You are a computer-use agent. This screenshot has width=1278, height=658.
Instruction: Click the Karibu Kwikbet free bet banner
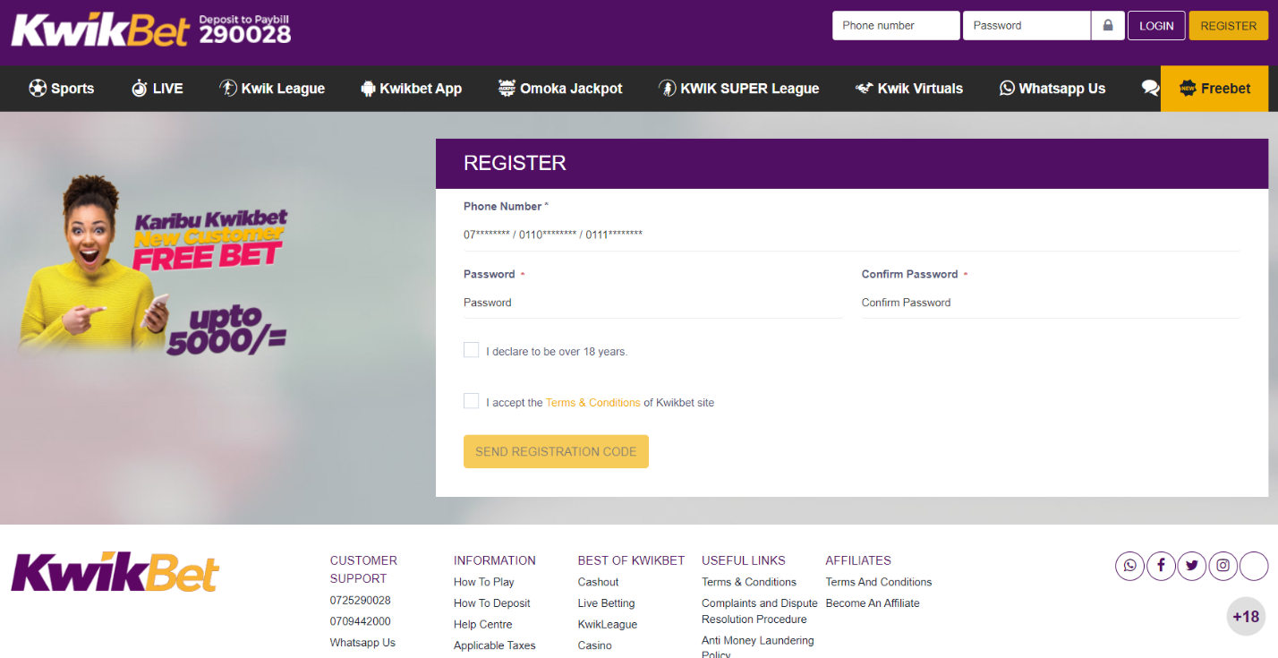[x=154, y=264]
